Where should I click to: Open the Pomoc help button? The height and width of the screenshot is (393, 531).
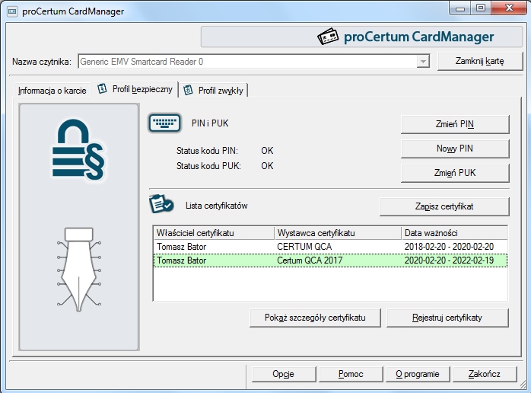pyautogui.click(x=351, y=374)
